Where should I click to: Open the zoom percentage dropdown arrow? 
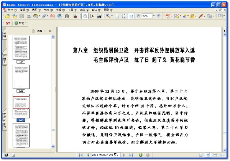(154, 16)
